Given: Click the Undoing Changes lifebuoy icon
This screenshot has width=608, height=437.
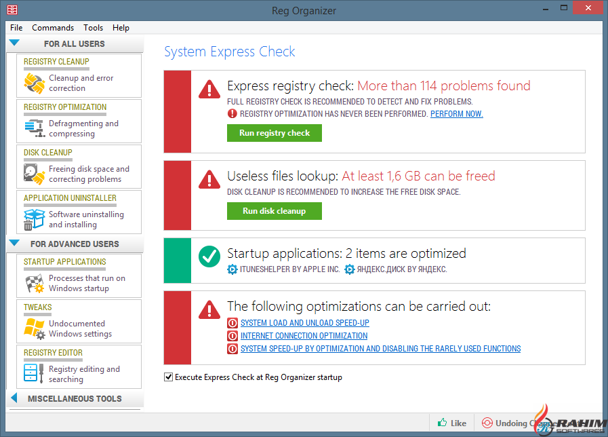Looking at the screenshot, I should [487, 423].
